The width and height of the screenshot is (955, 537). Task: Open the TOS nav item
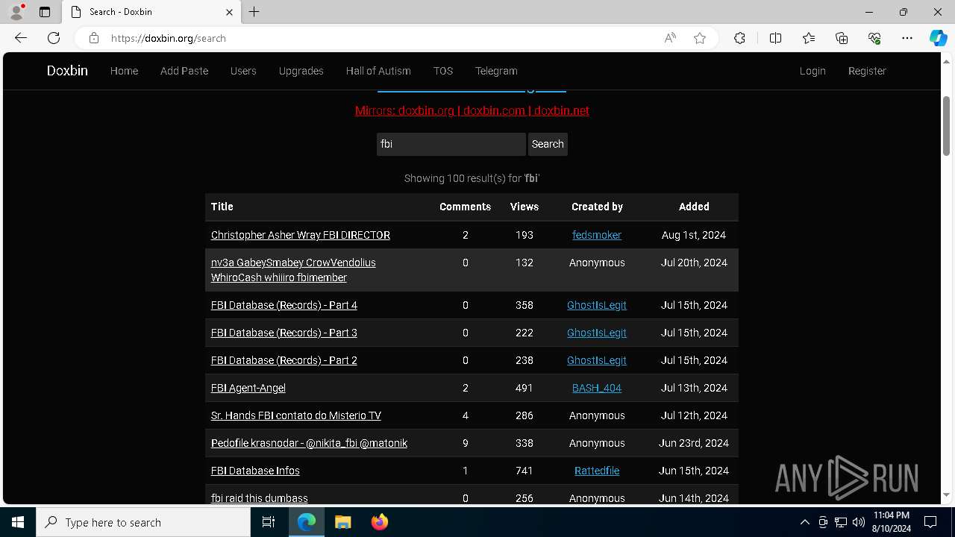pyautogui.click(x=443, y=71)
